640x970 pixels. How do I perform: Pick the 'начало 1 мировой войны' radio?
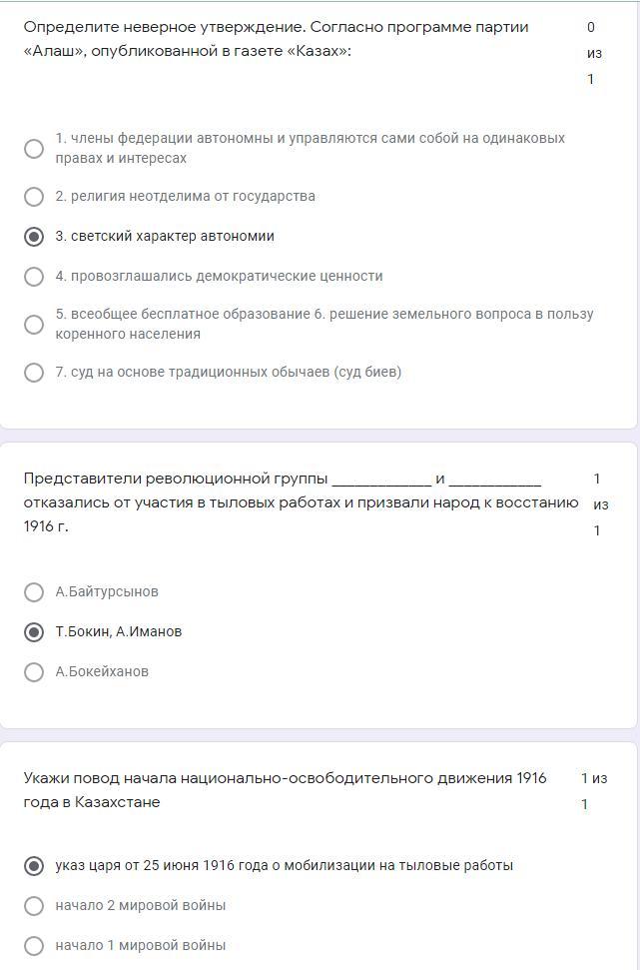pyautogui.click(x=34, y=946)
